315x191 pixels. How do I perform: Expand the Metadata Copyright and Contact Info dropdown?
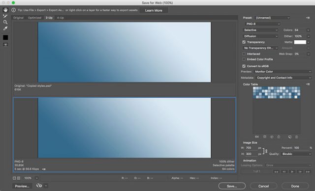pos(283,78)
